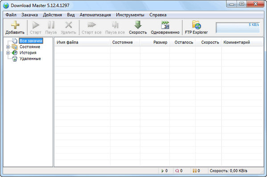
Task: Click the Старт все toolbar icon
Action: 92,25
